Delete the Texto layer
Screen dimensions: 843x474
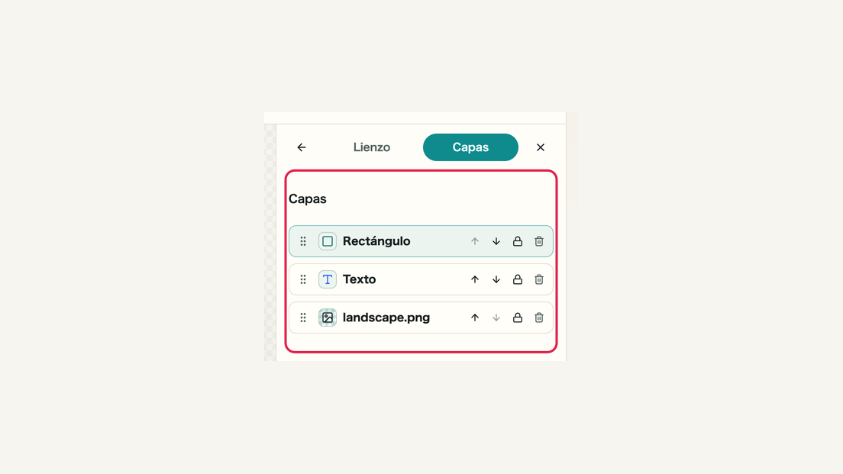538,279
